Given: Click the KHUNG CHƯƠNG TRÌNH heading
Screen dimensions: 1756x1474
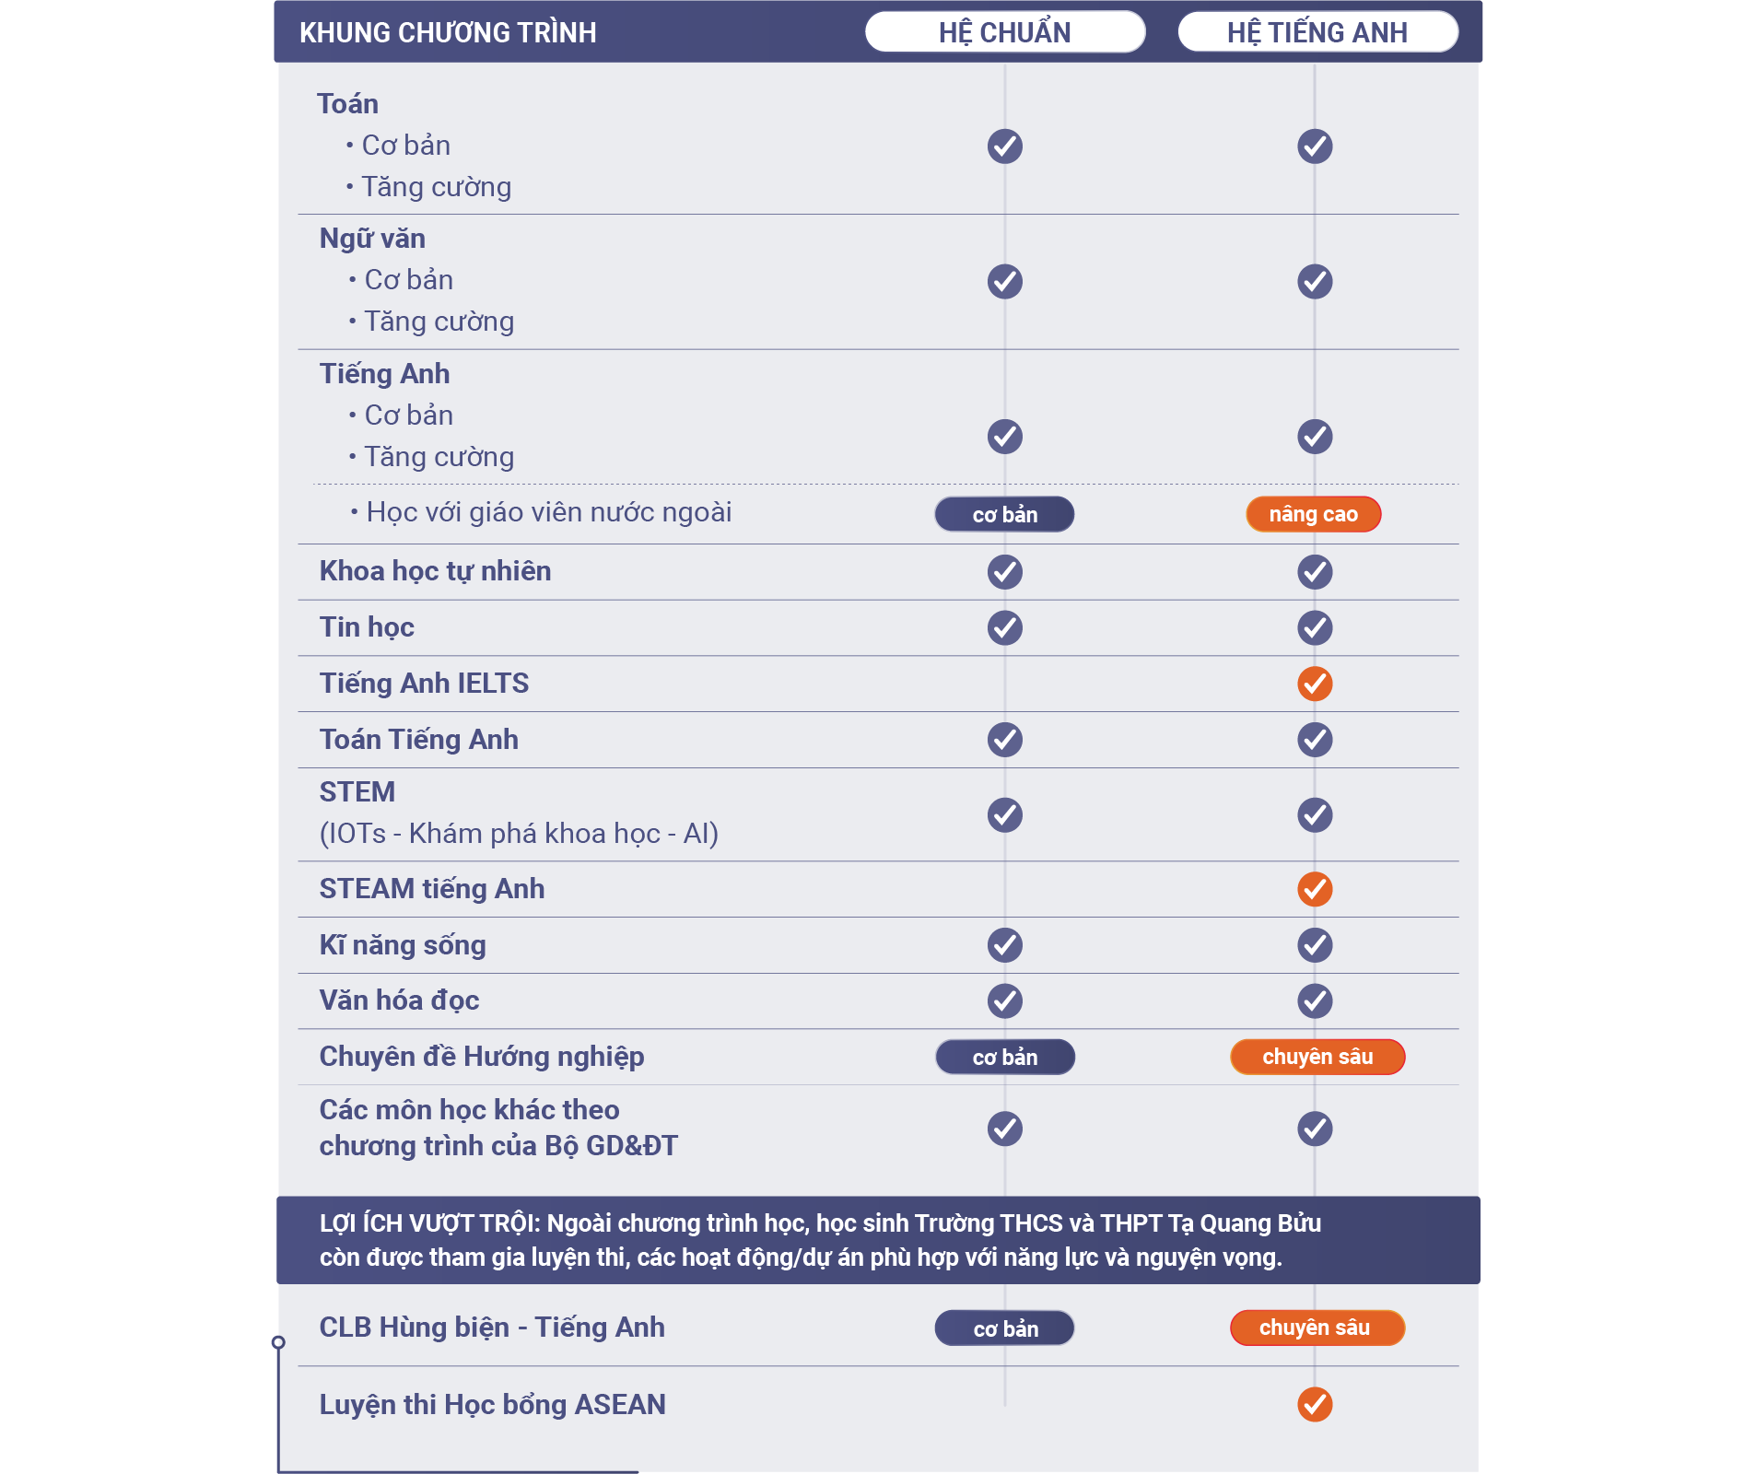Looking at the screenshot, I should click(x=448, y=32).
